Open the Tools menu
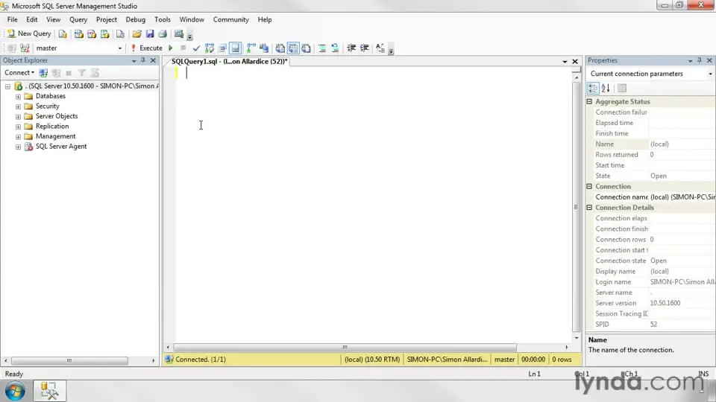Image resolution: width=716 pixels, height=402 pixels. click(x=162, y=19)
